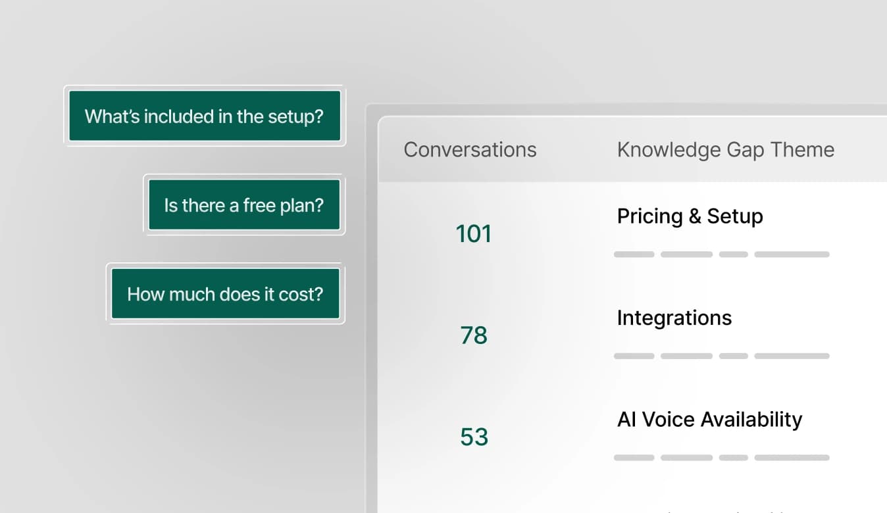Click last placeholder bar under Pricing & Setup

coord(792,255)
